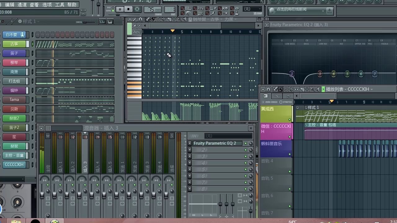The height and width of the screenshot is (223, 397).
Task: Click the record button in transport
Action: (137, 9)
